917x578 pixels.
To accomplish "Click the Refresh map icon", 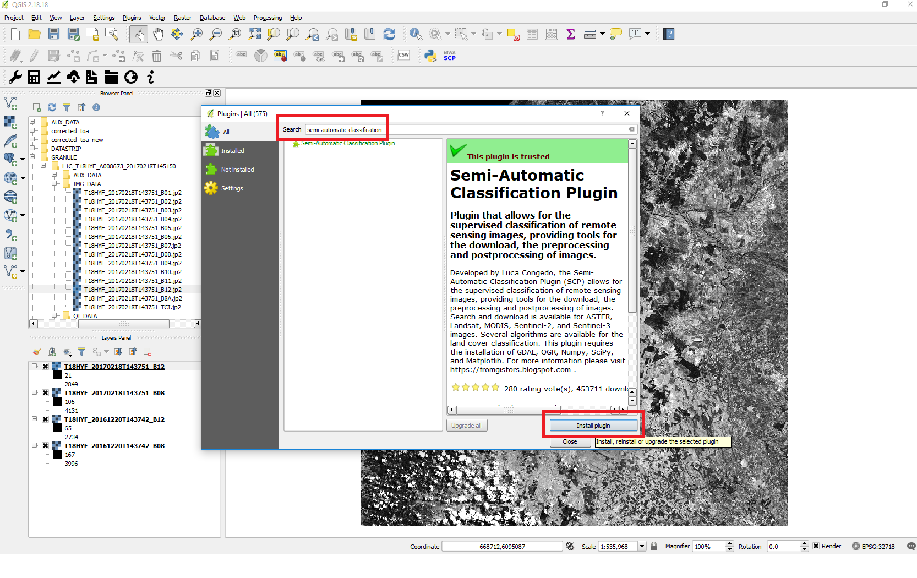I will coord(389,34).
